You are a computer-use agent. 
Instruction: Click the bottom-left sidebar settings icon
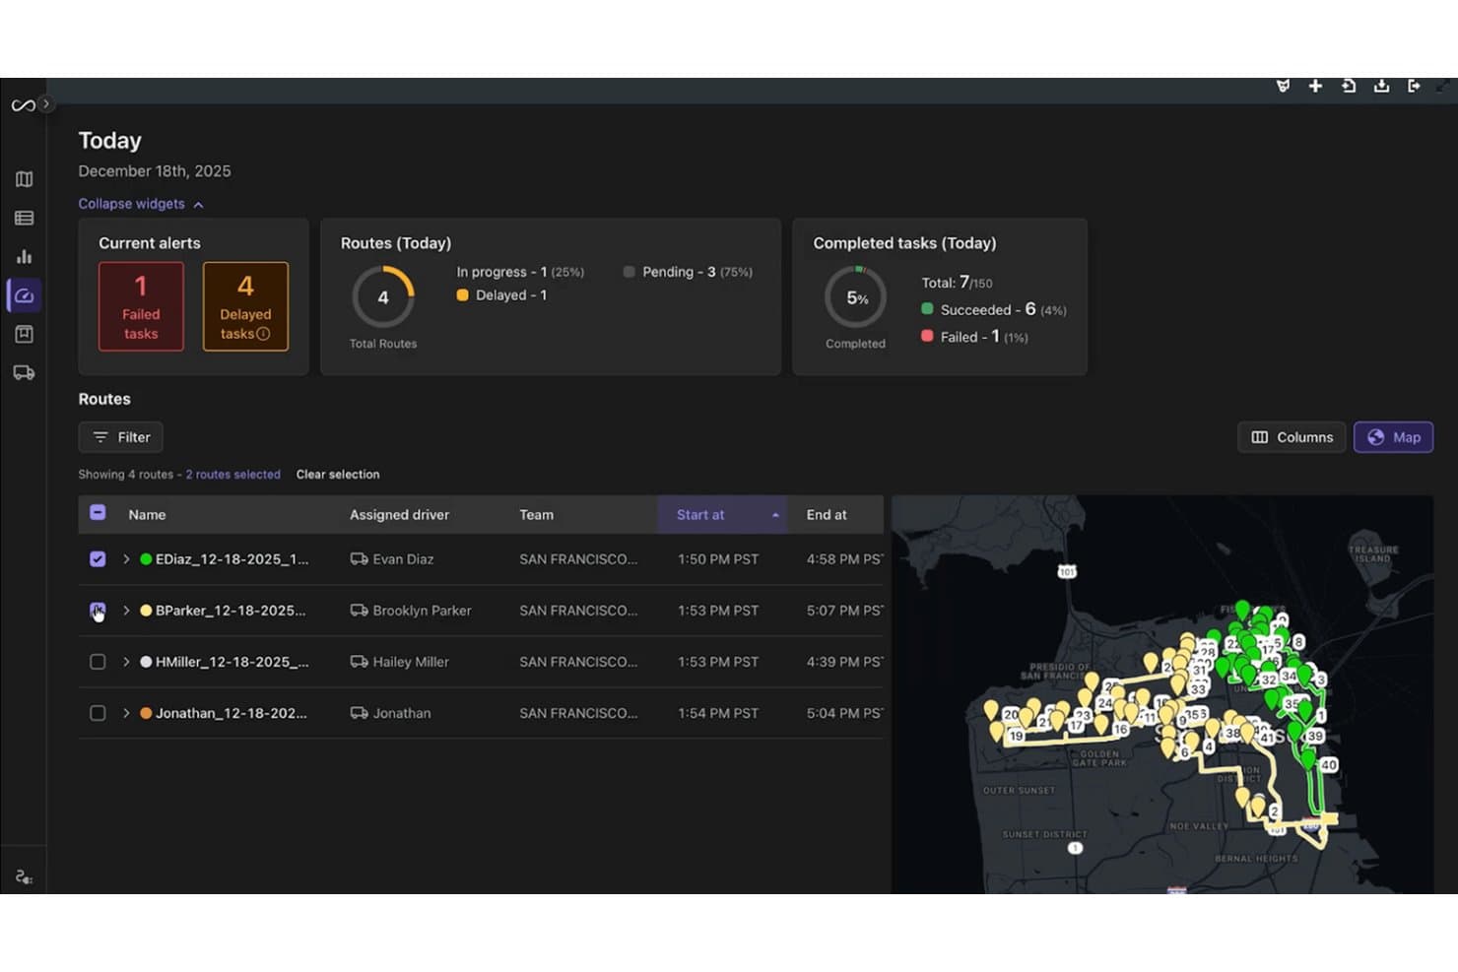[x=24, y=876]
